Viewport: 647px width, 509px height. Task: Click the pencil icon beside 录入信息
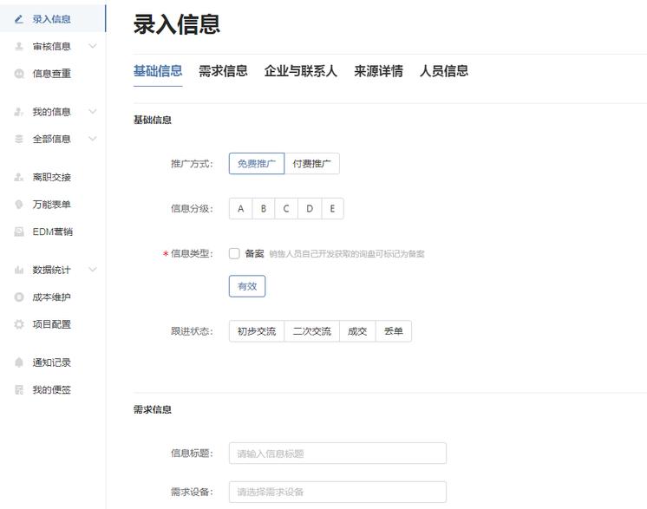pyautogui.click(x=18, y=19)
